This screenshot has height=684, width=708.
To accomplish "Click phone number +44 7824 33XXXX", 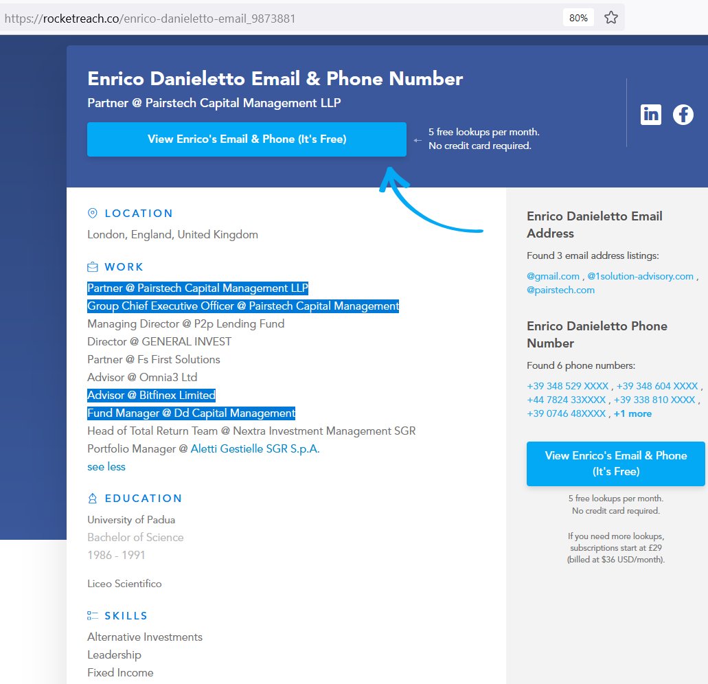I will pos(567,400).
